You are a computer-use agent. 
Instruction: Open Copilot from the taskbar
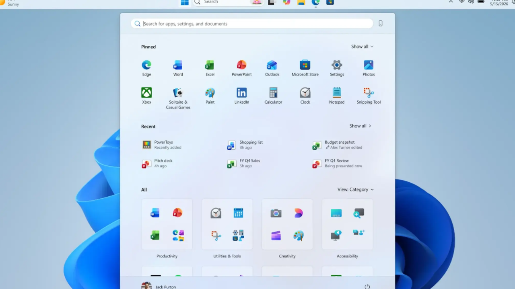[x=286, y=2]
